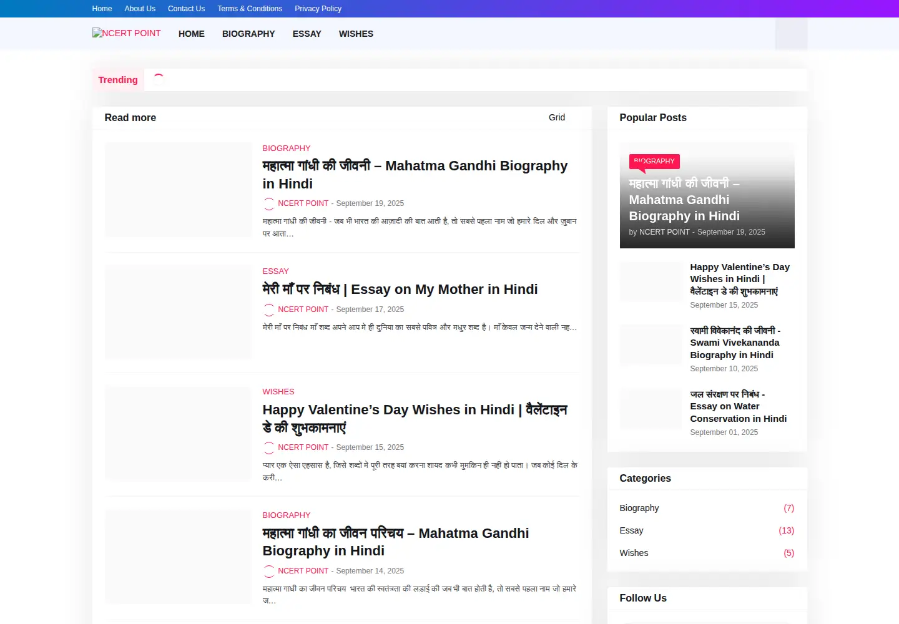Image resolution: width=899 pixels, height=624 pixels.
Task: Open Happy Valentine's Day popular post link
Action: point(740,279)
